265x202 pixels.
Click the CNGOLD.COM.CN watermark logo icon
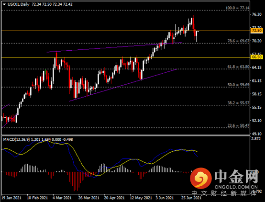pyautogui.click(x=200, y=179)
